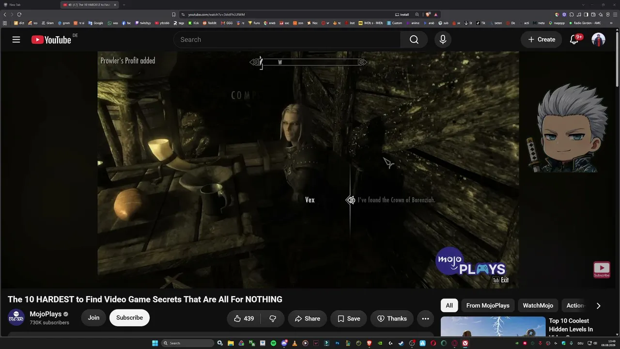Open Photoshop from the taskbar
This screenshot has width=620, height=349.
337,343
